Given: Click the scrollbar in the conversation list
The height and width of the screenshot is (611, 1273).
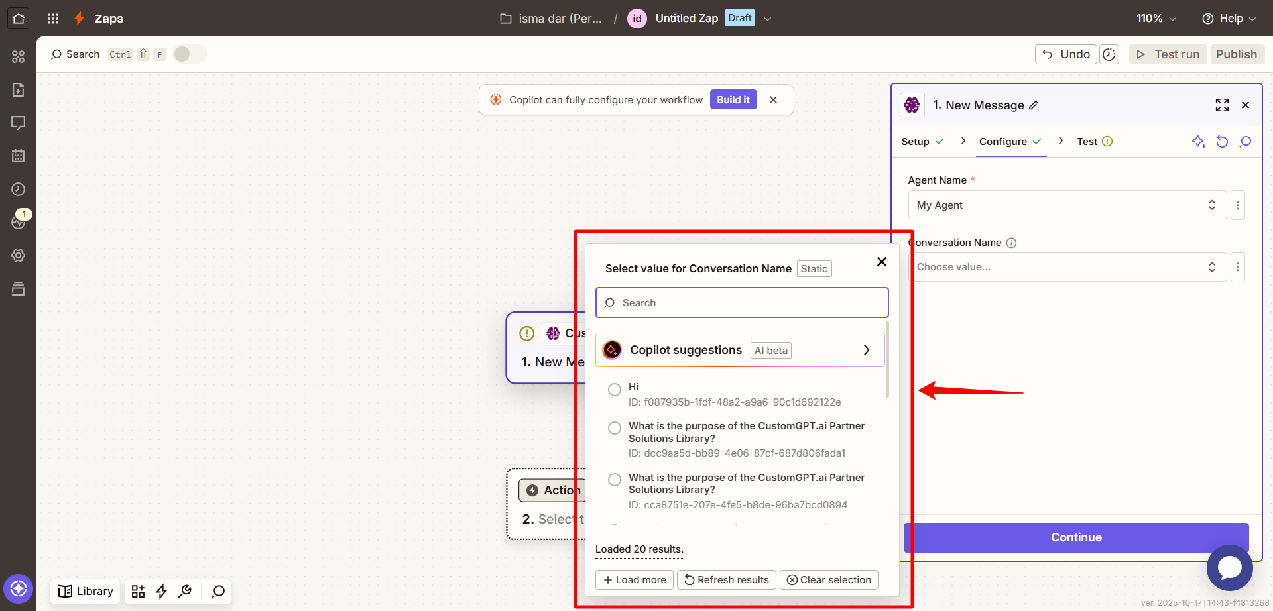Looking at the screenshot, I should tap(887, 360).
